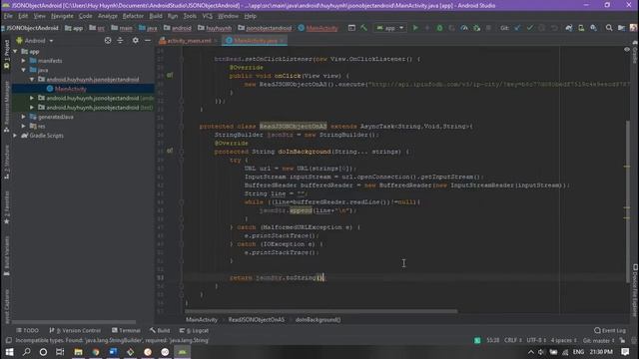This screenshot has height=359, width=639.
Task: Toggle the Favorites side tab
Action: [6, 207]
